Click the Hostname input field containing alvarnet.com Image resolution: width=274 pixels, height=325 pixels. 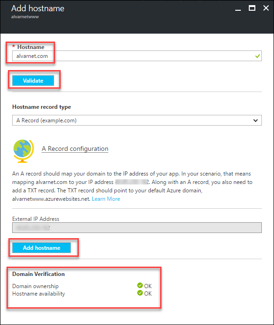coord(137,56)
